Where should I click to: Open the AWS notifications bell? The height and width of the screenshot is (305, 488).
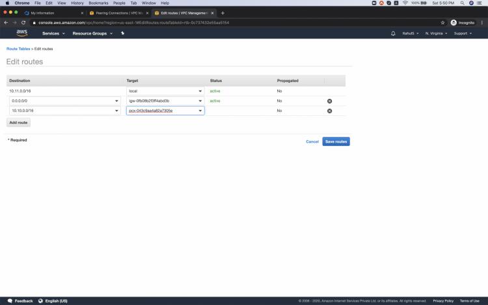(393, 33)
